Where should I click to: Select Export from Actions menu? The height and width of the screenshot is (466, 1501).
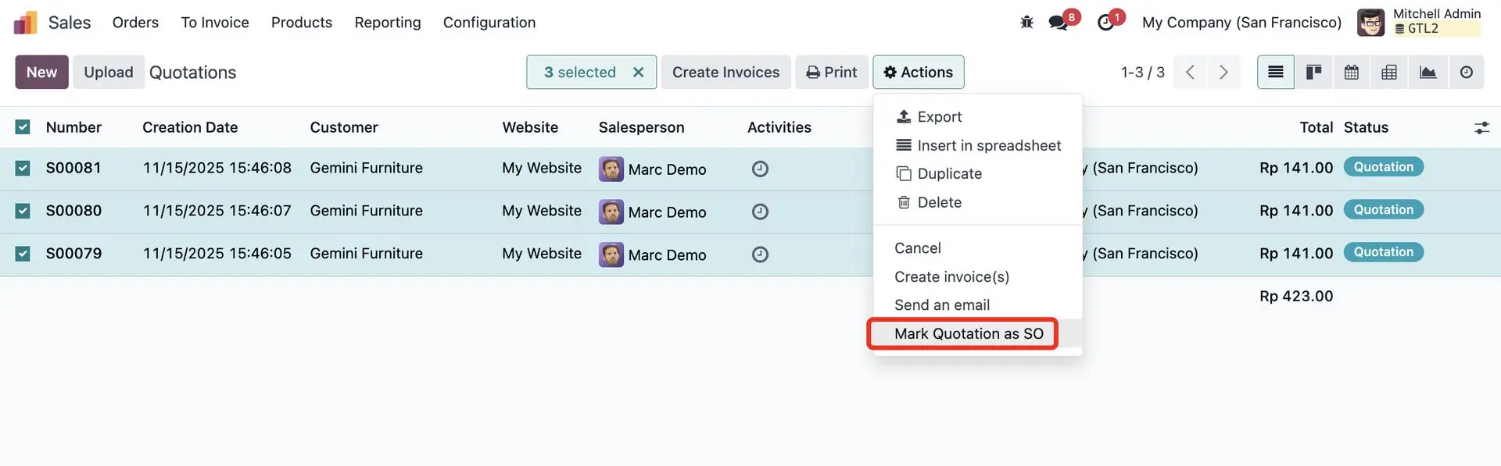tap(939, 117)
